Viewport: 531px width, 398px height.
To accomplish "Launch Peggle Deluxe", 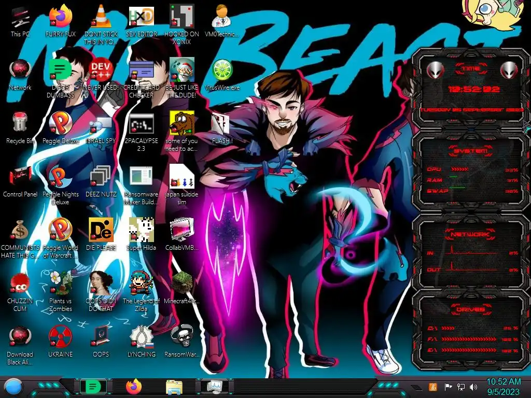I will point(61,129).
